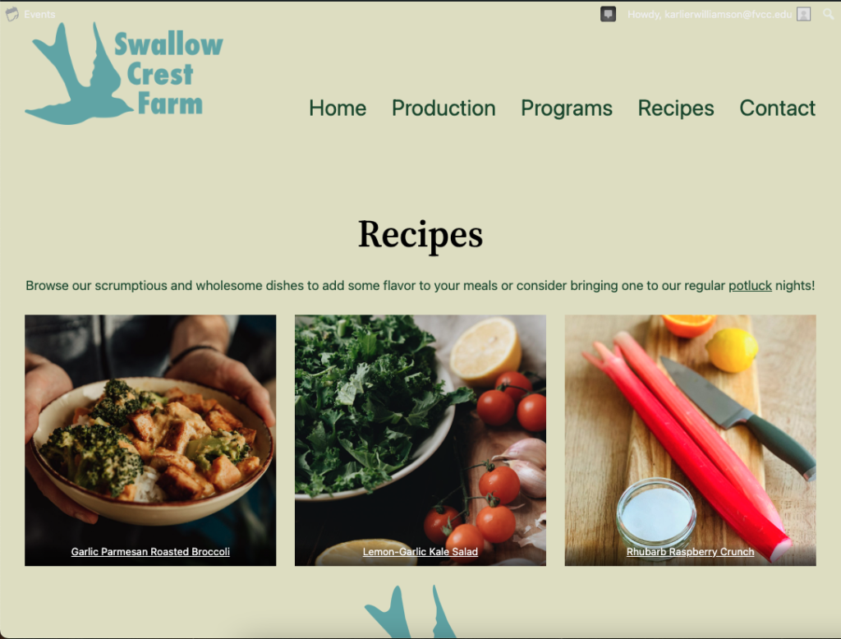The height and width of the screenshot is (639, 841).
Task: Click the Events calendar icon in admin bar
Action: (11, 14)
